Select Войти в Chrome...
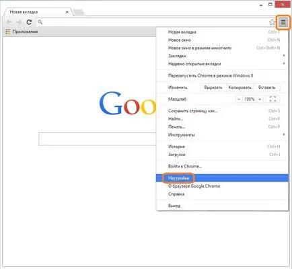This screenshot has width=292, height=269. click(222, 166)
